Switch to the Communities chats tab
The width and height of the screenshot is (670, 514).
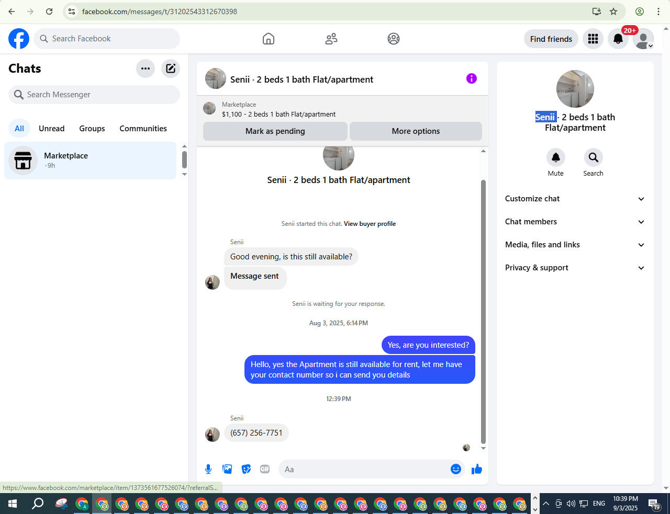tap(143, 129)
